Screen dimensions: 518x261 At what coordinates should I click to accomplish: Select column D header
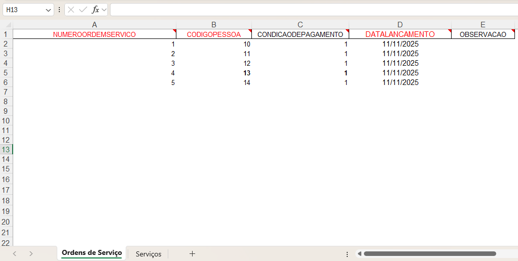pyautogui.click(x=400, y=25)
